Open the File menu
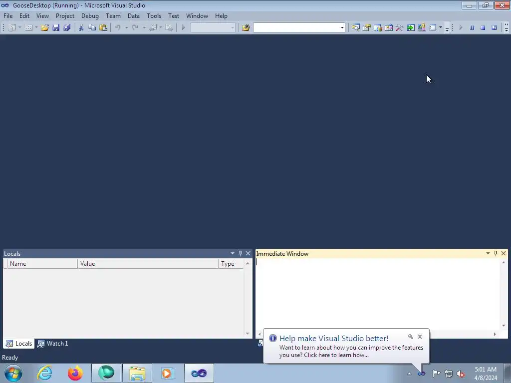Screen dimensions: 511x383 (8, 16)
